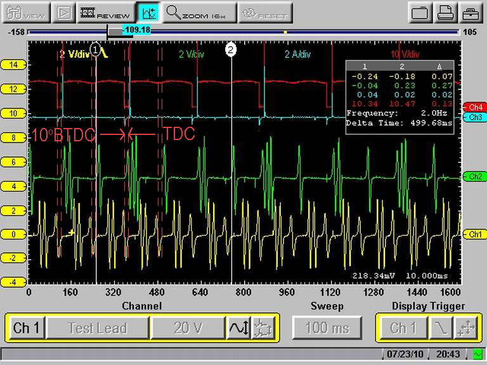Viewport: 487px width, 365px height.
Task: Click the trigger position crosshair icon
Action: tap(466, 328)
